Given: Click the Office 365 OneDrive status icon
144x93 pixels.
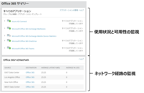Looking at the screenshot, I should tap(9, 41).
